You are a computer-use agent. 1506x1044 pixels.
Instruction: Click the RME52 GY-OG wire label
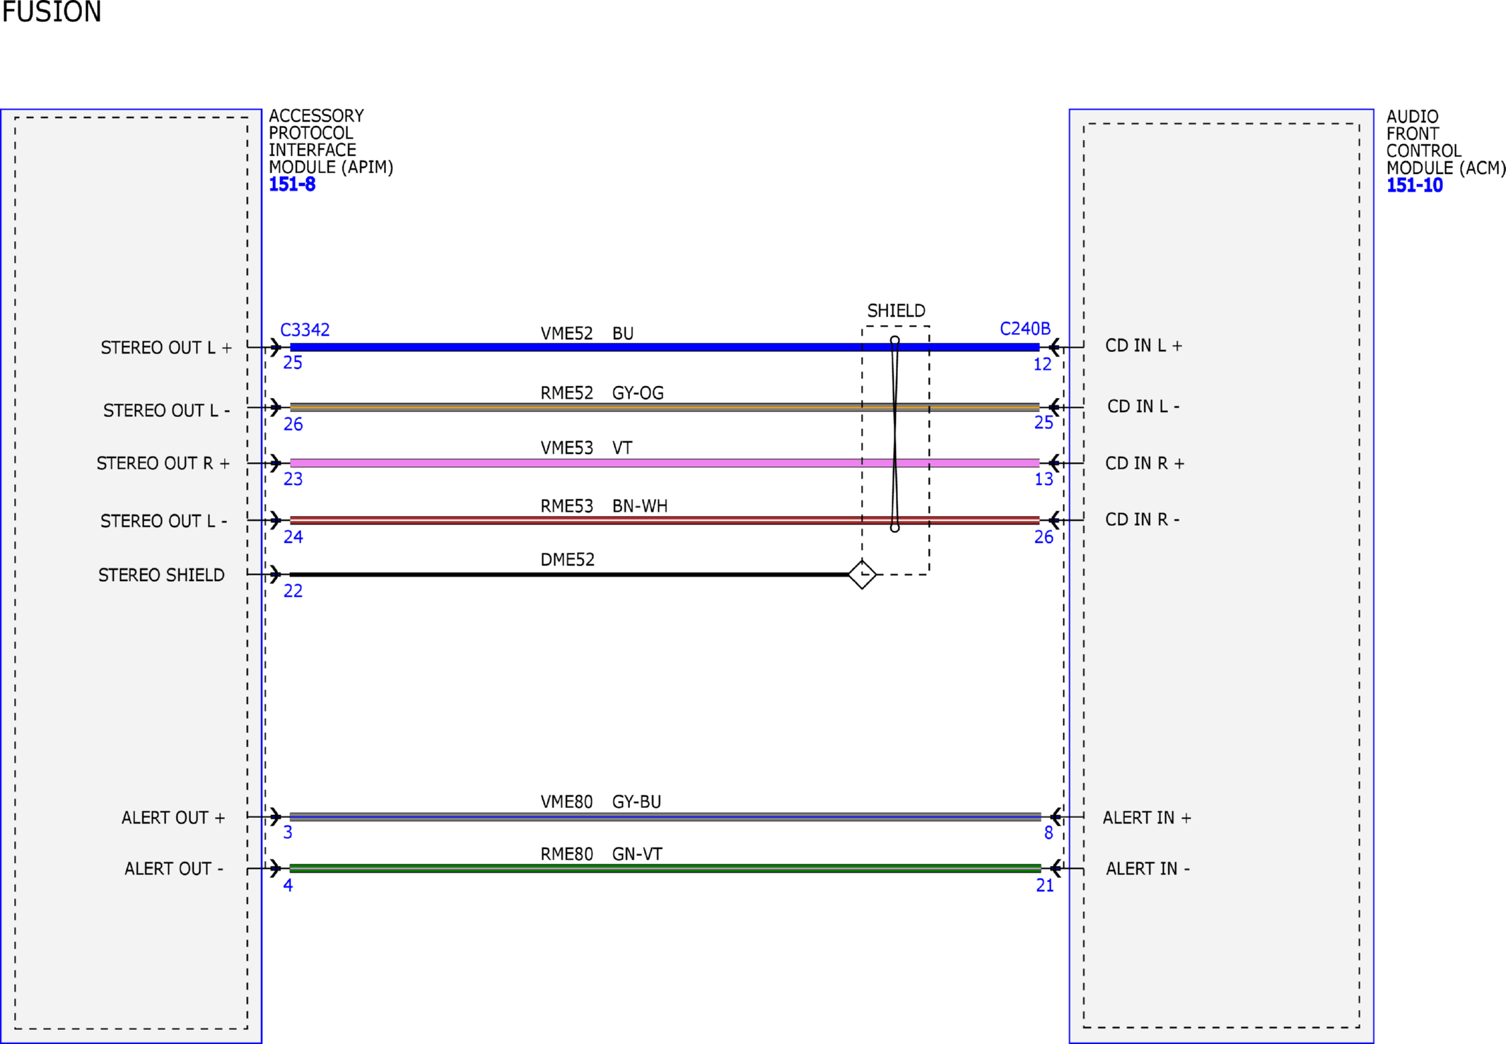[x=602, y=393]
